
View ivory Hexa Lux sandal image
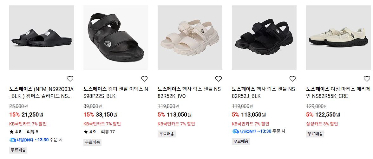190,38
